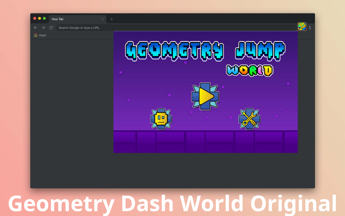
Task: Open the character icon customization menu
Action: (161, 118)
